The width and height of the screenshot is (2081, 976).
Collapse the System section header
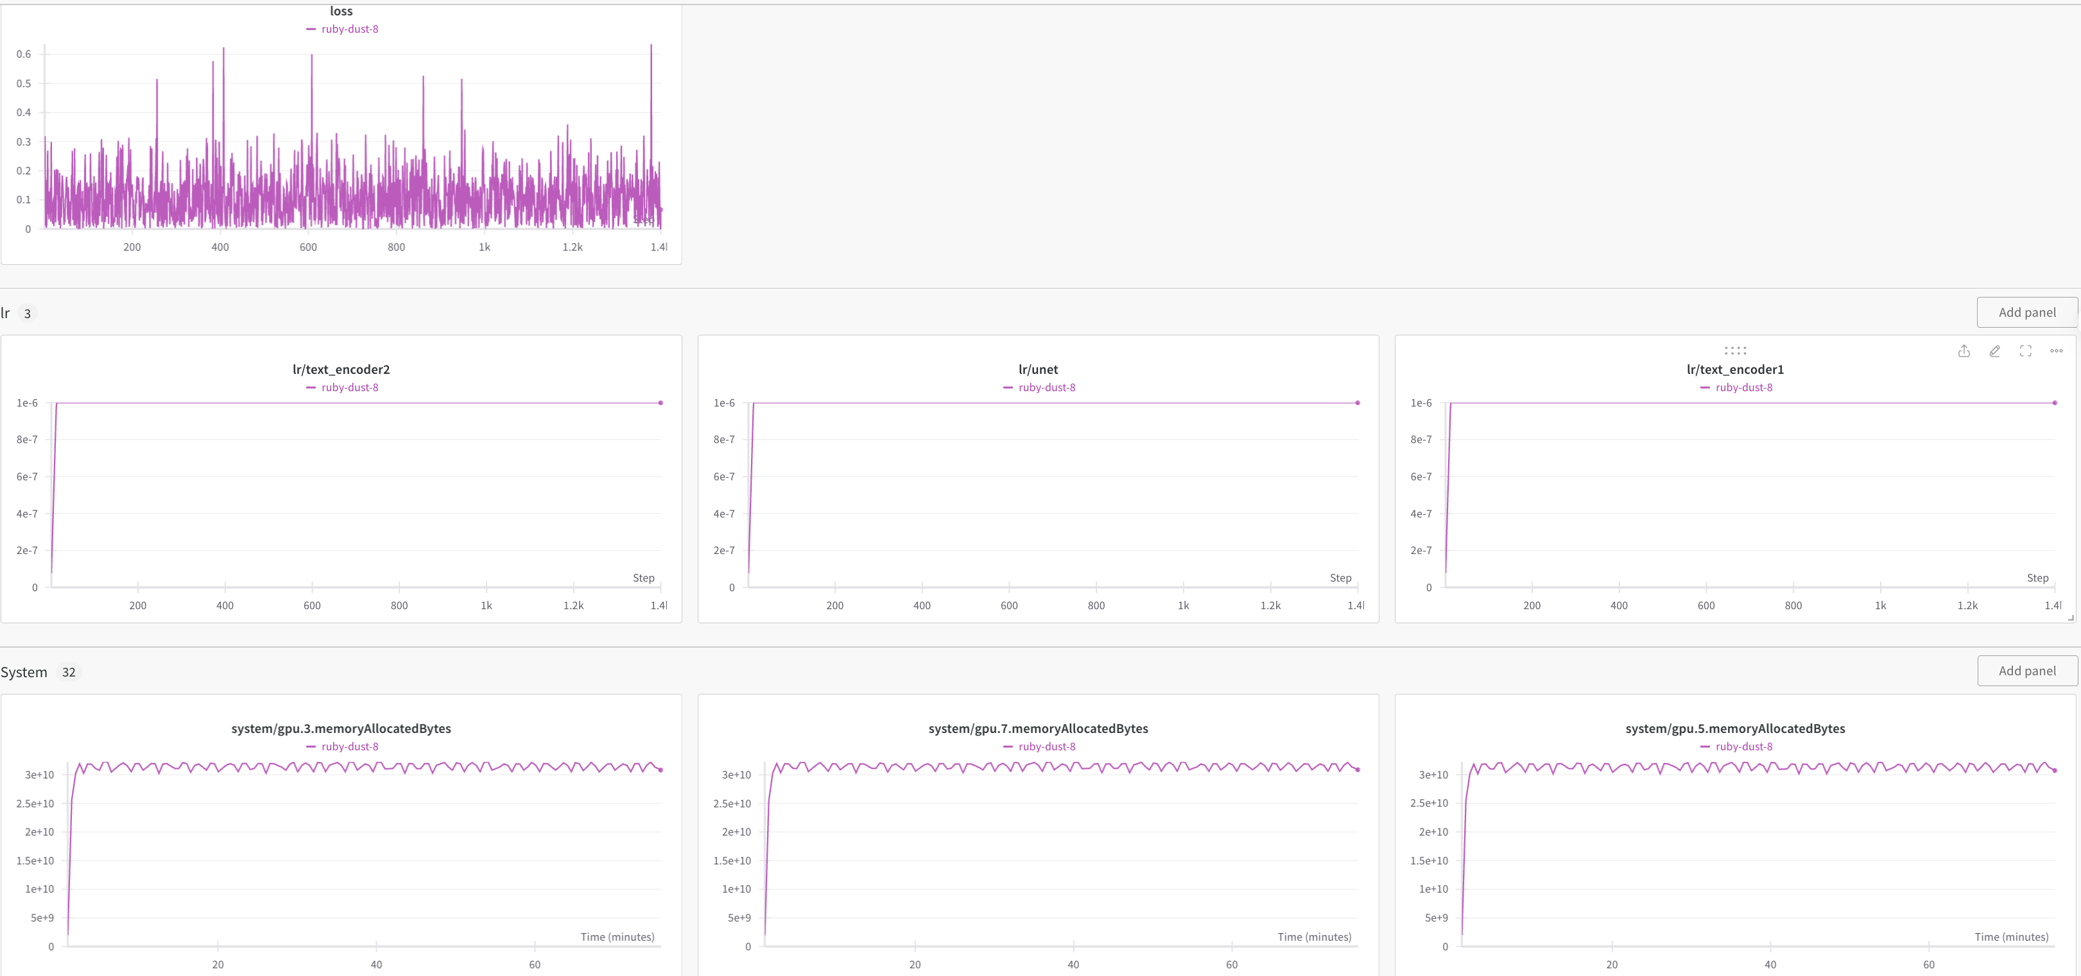point(24,673)
